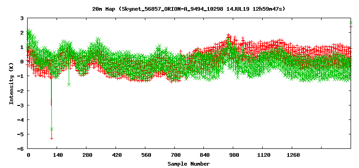
Task: Click the plot title containing Skynet_56857_ORION-A
Action: coord(189,9)
